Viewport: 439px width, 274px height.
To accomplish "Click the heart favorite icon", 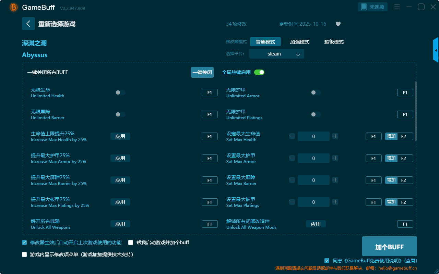I will (338, 24).
